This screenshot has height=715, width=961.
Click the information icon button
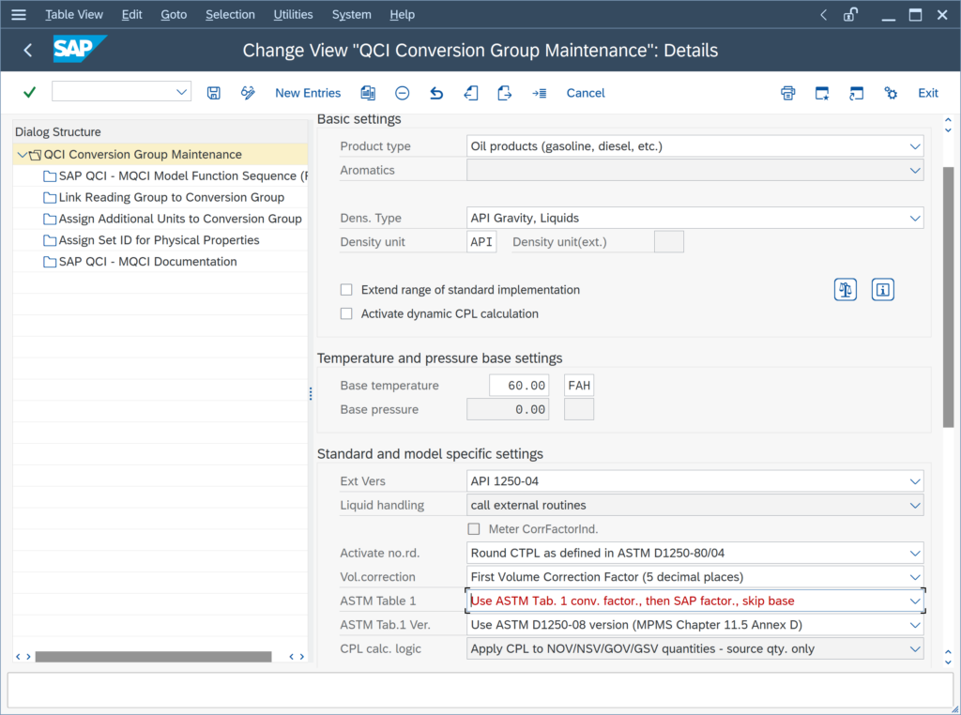coord(882,290)
